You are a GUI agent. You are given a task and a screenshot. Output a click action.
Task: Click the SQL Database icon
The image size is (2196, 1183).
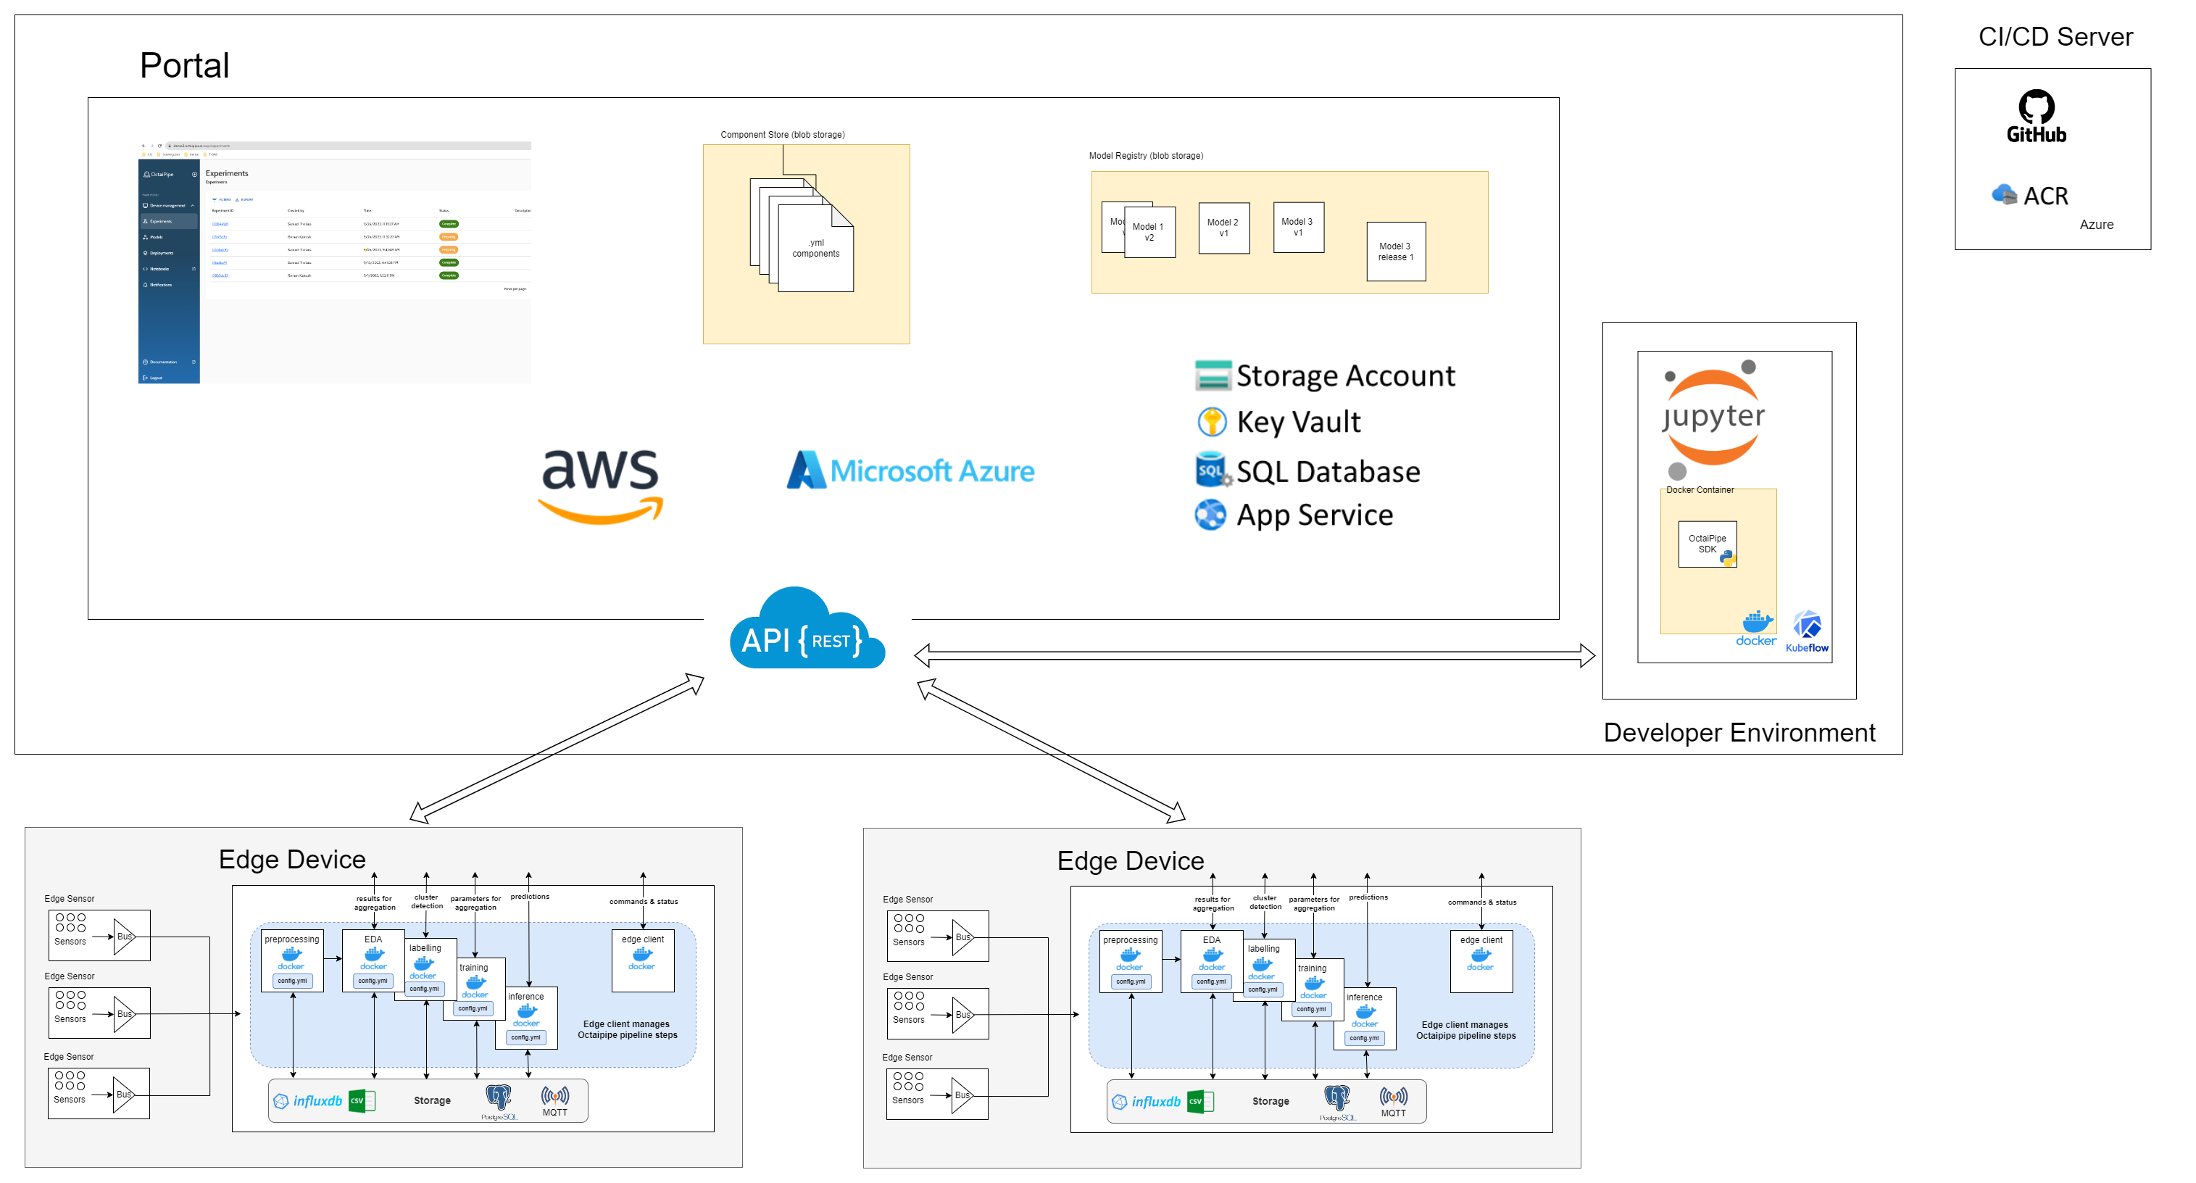[1213, 470]
